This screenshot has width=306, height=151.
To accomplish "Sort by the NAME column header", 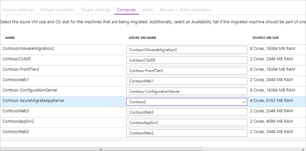I will tap(10, 38).
